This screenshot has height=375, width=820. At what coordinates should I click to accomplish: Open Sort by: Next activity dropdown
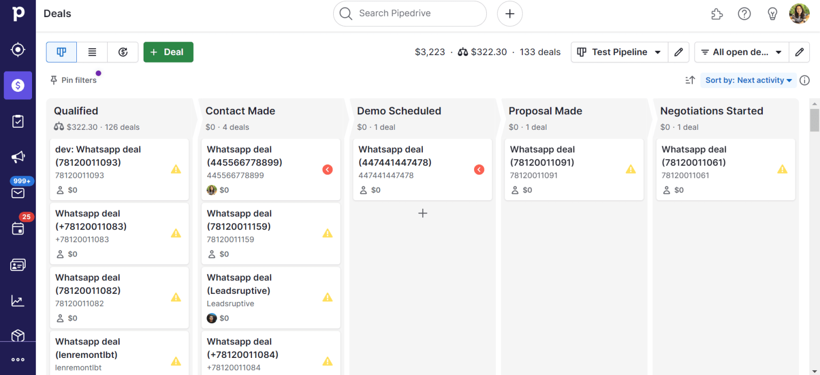click(748, 80)
